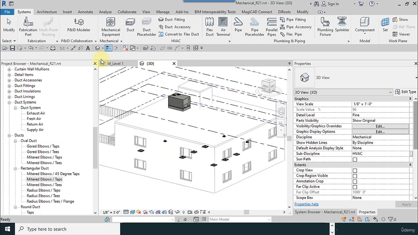Screen dimensions: 418x235
Task: Click the Open folder icon in toolbar
Action: point(5,48)
